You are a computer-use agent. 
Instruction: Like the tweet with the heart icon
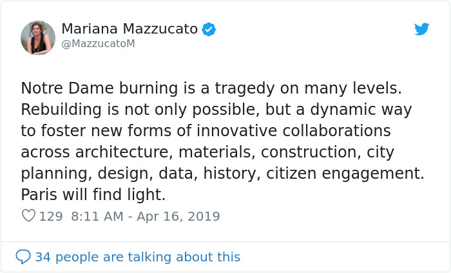[28, 216]
